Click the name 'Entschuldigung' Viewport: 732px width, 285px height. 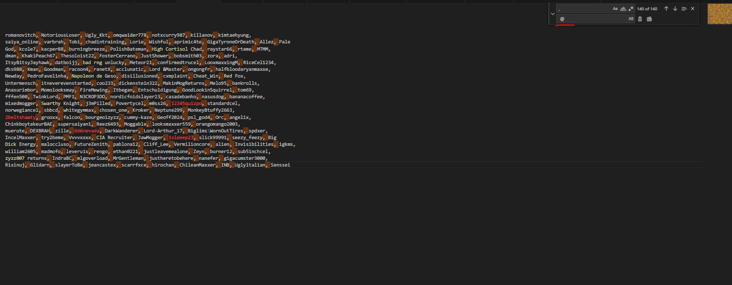tap(157, 89)
